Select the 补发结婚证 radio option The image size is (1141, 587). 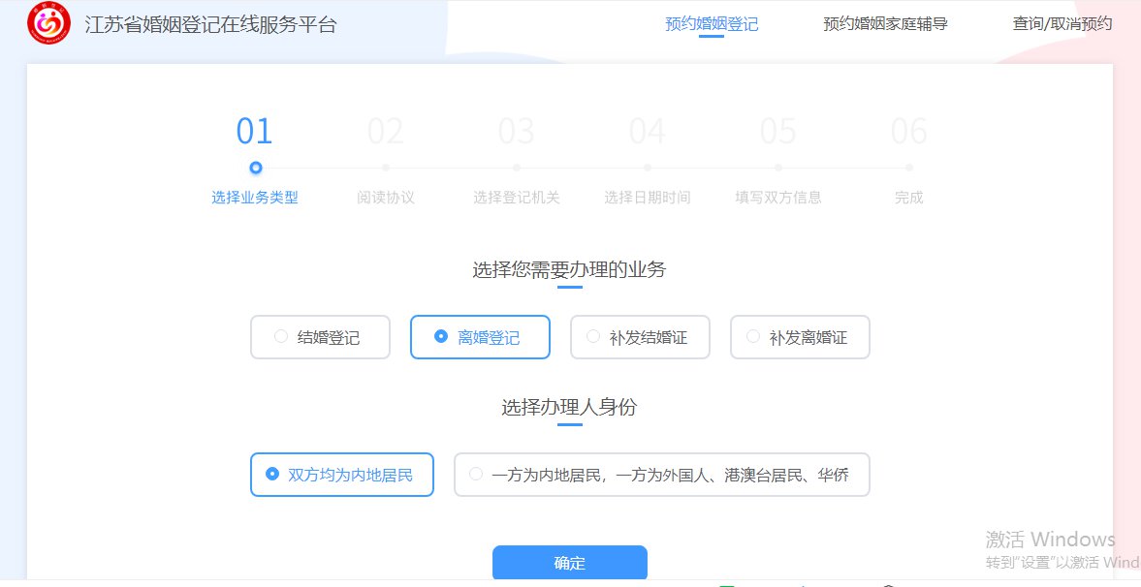tap(640, 337)
